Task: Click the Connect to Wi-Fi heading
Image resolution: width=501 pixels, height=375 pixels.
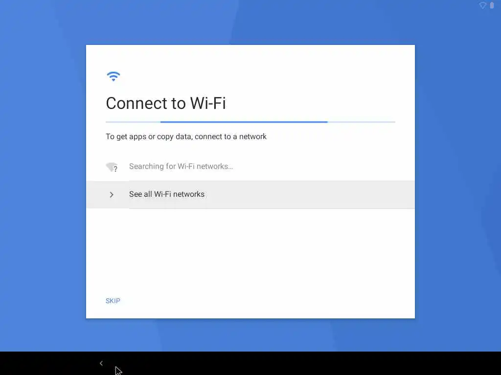Action: (166, 104)
